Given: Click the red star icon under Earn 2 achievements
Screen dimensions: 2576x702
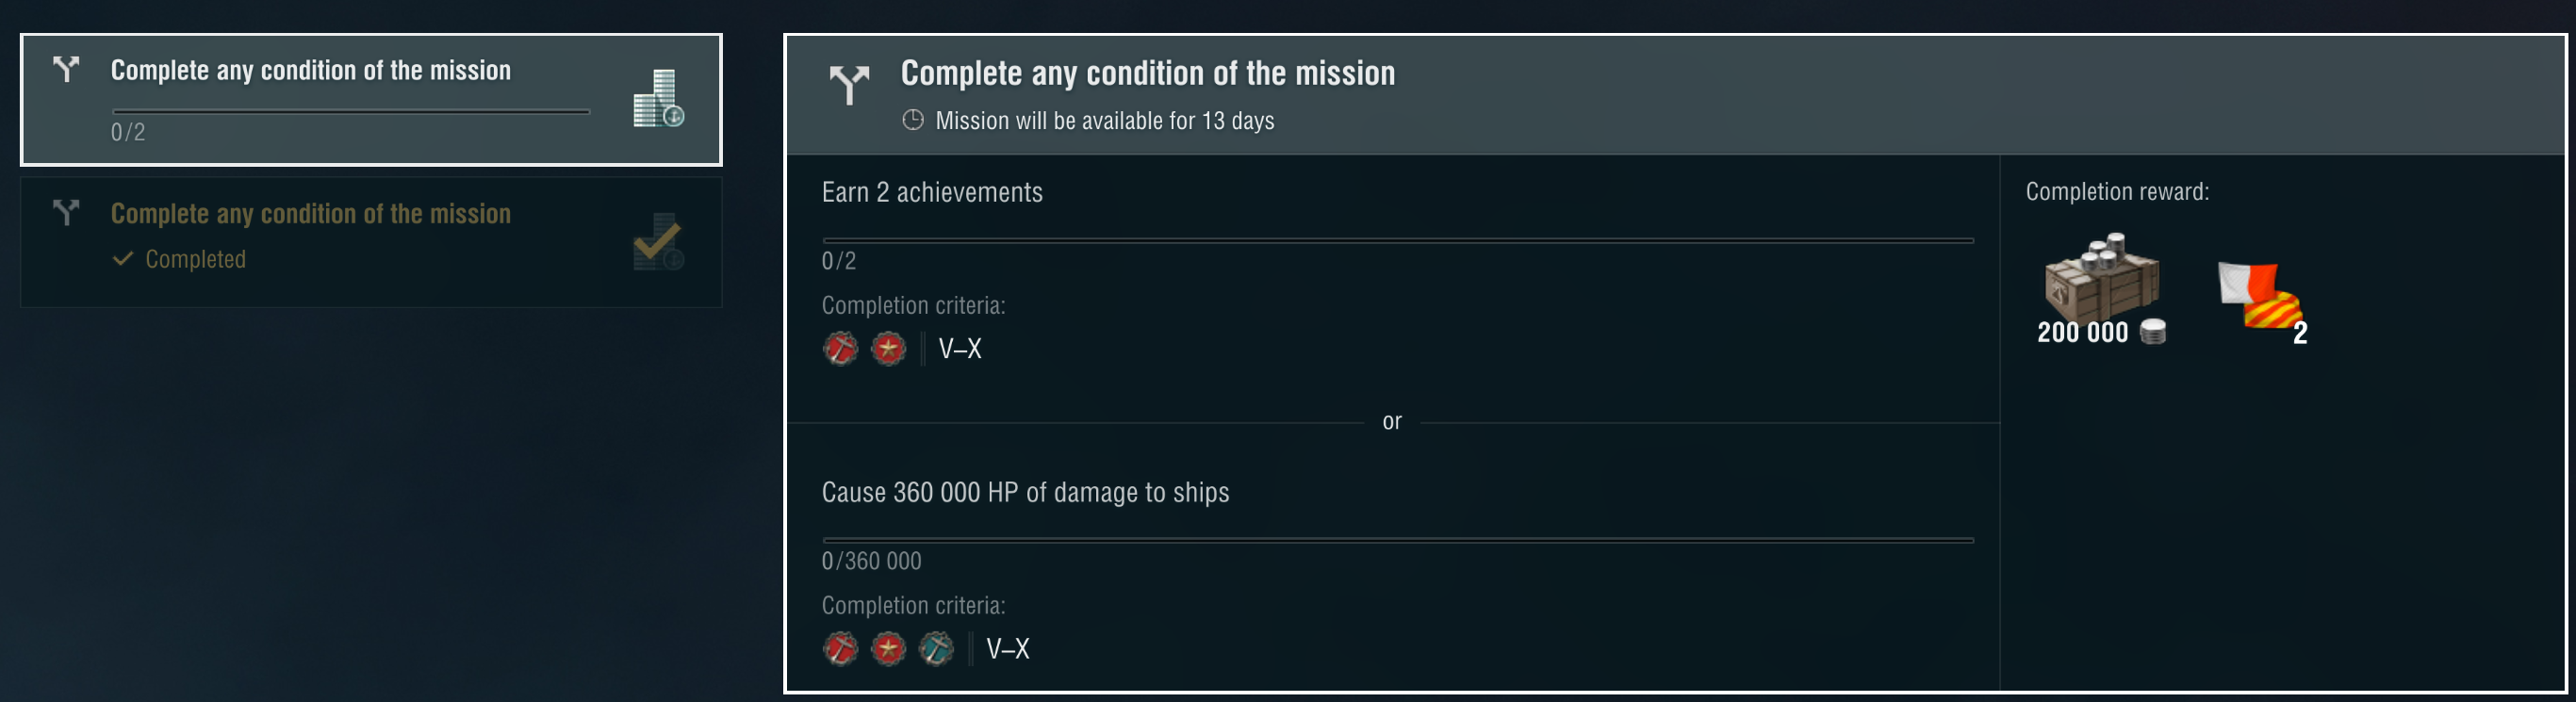Looking at the screenshot, I should coord(888,349).
